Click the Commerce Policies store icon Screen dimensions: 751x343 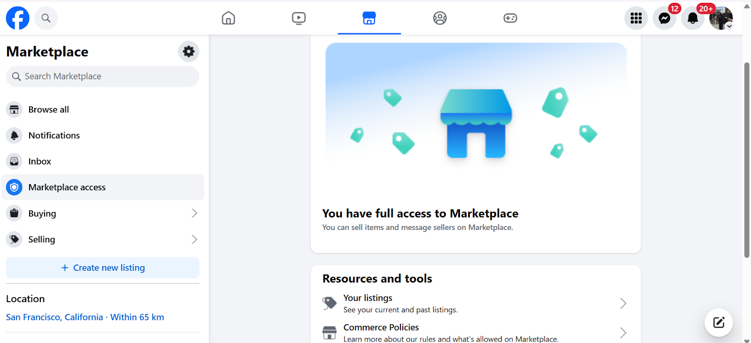click(x=330, y=333)
